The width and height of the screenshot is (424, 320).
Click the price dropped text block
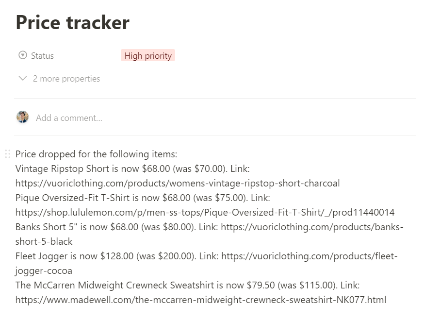click(96, 154)
